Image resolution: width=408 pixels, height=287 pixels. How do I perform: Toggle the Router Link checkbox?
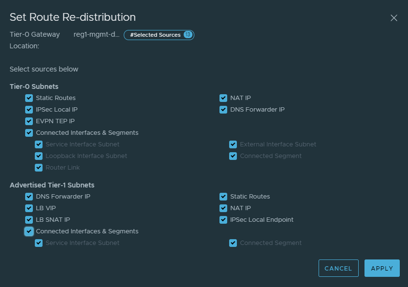tap(39, 168)
